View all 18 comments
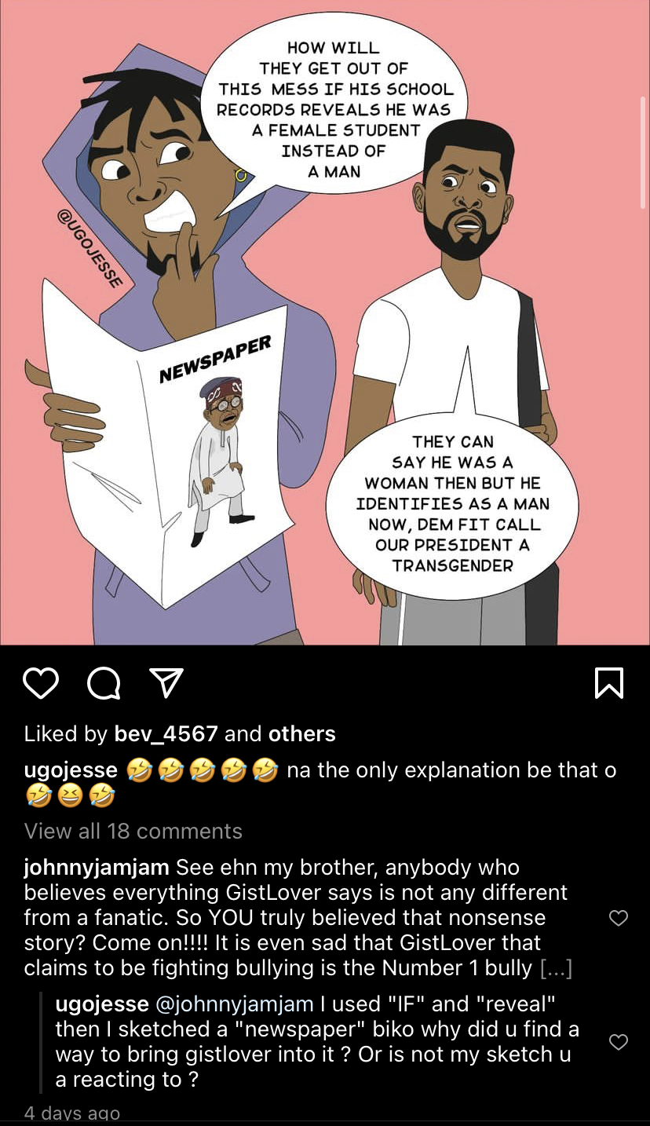Screen dimensions: 650x1126 click(x=133, y=831)
